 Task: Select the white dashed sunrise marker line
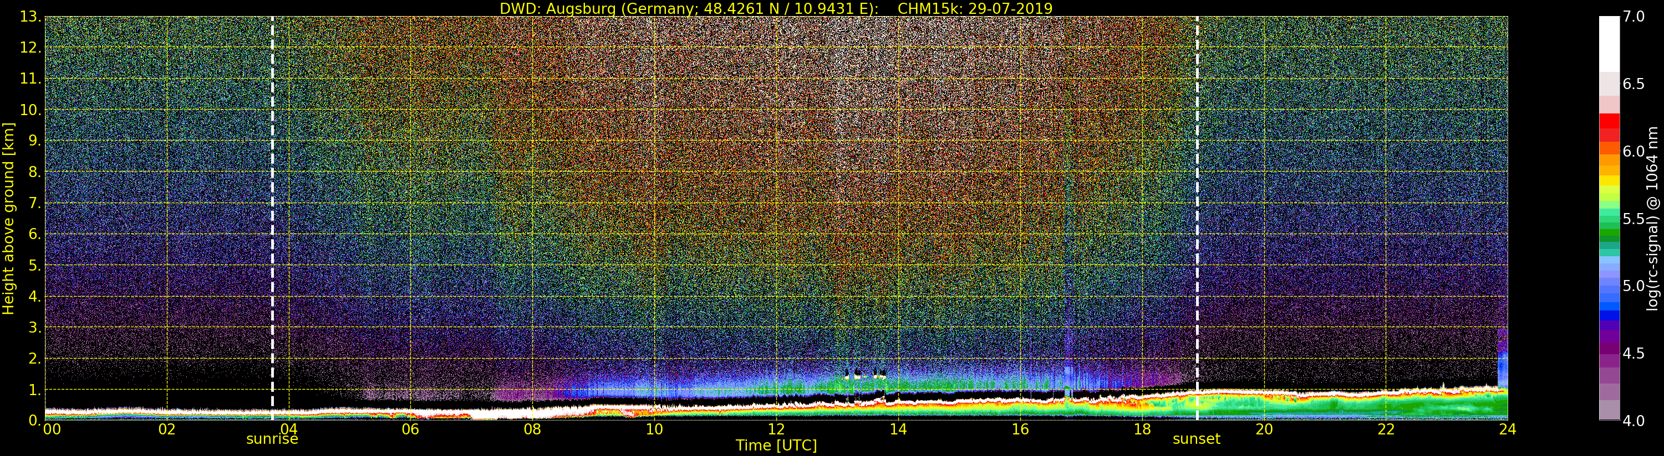pyautogui.click(x=272, y=219)
